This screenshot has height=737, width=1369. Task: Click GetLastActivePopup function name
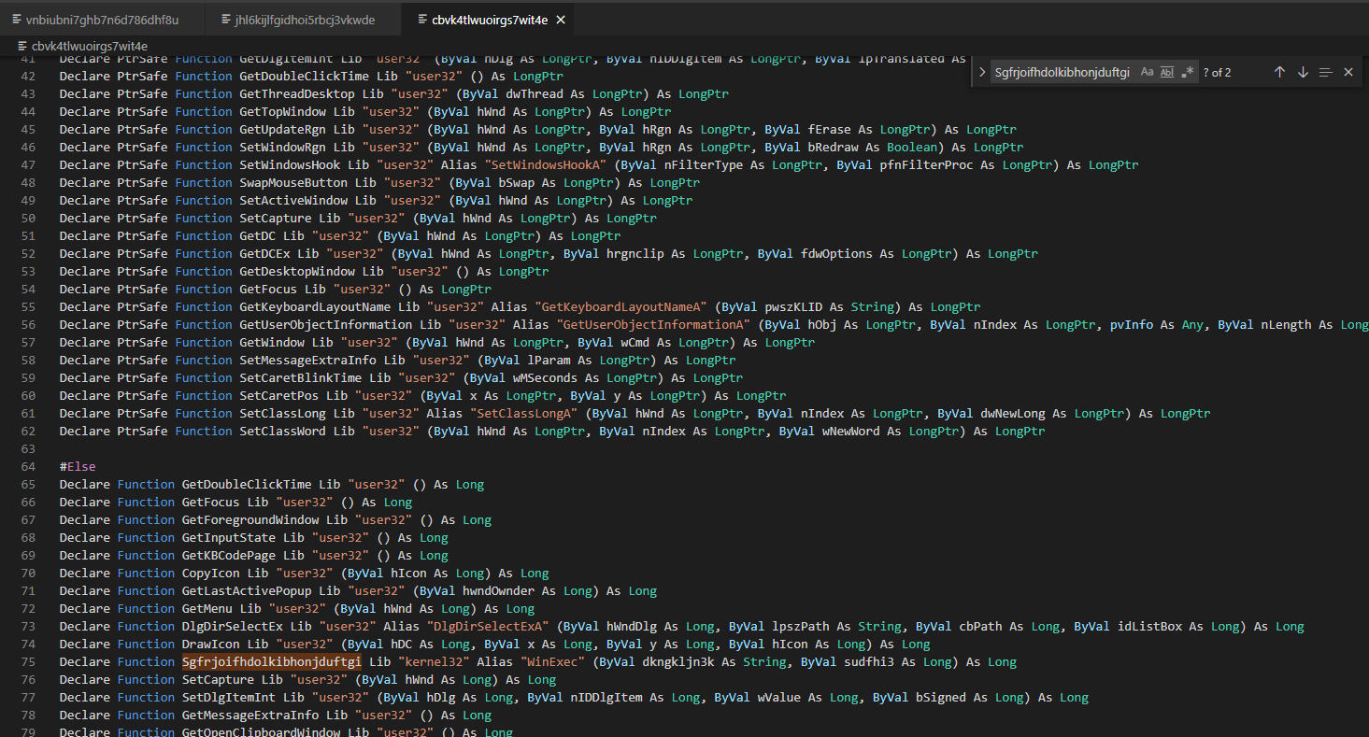click(x=247, y=590)
